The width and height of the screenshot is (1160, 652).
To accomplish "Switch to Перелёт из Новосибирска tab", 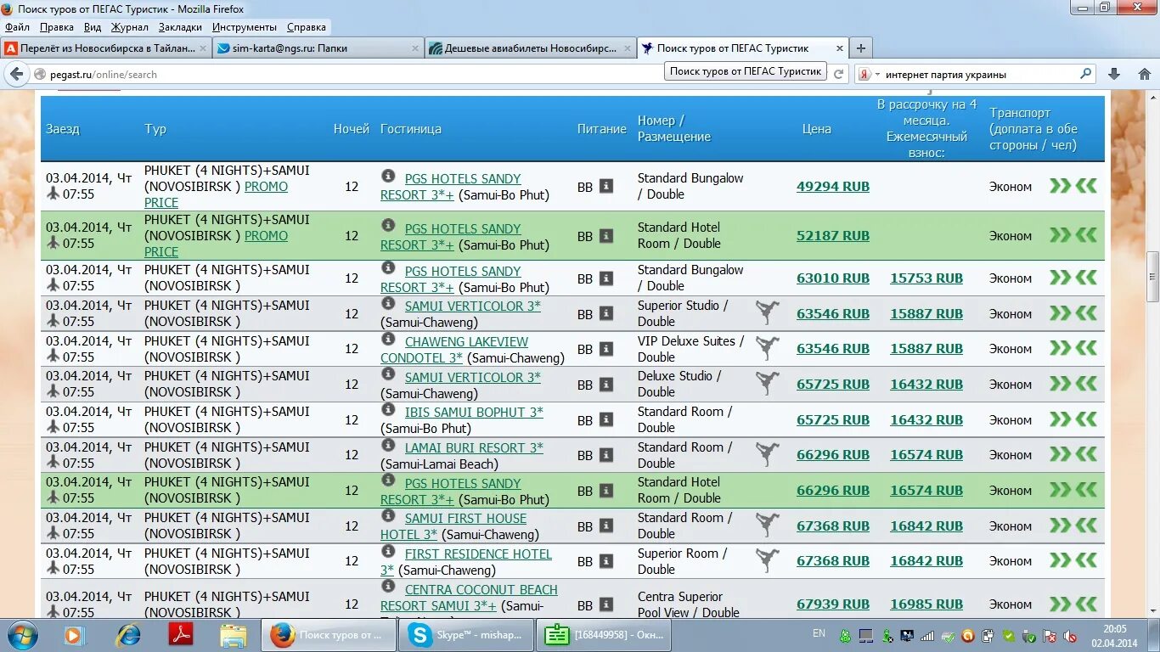I will pos(105,48).
